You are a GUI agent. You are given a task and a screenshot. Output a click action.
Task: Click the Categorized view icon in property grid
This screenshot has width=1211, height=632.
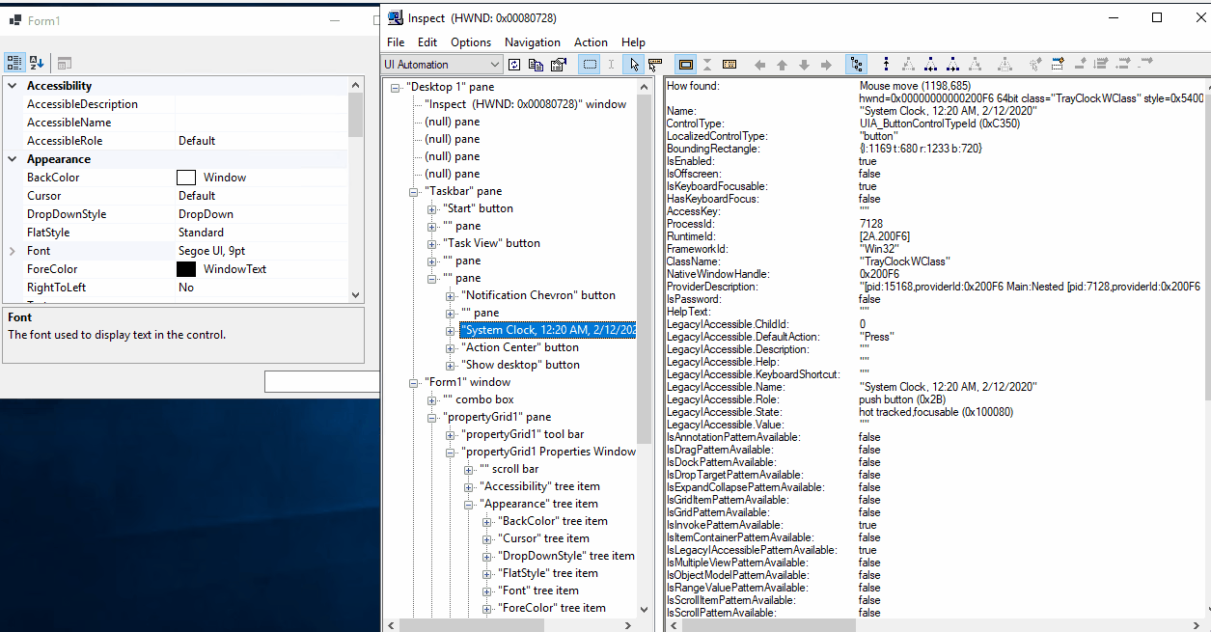click(14, 63)
